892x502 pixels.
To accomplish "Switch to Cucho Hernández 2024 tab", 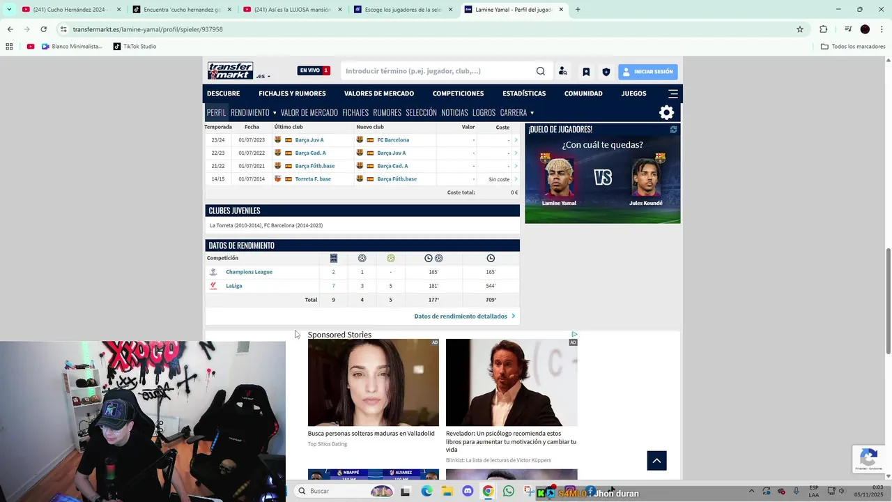I will (x=70, y=10).
